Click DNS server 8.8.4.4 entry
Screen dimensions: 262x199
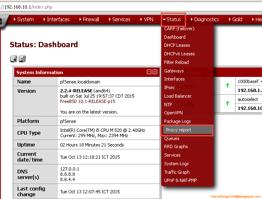[x=67, y=179]
